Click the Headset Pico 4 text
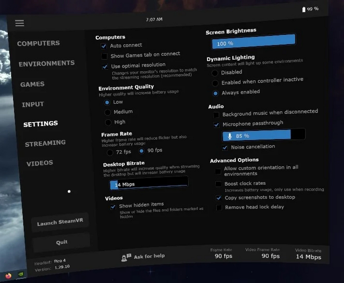The width and height of the screenshot is (344, 283). click(50, 262)
